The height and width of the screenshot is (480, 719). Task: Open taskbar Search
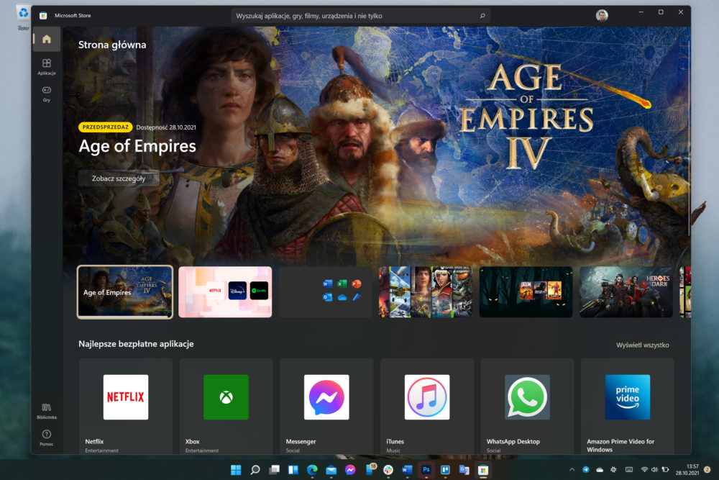coord(255,470)
